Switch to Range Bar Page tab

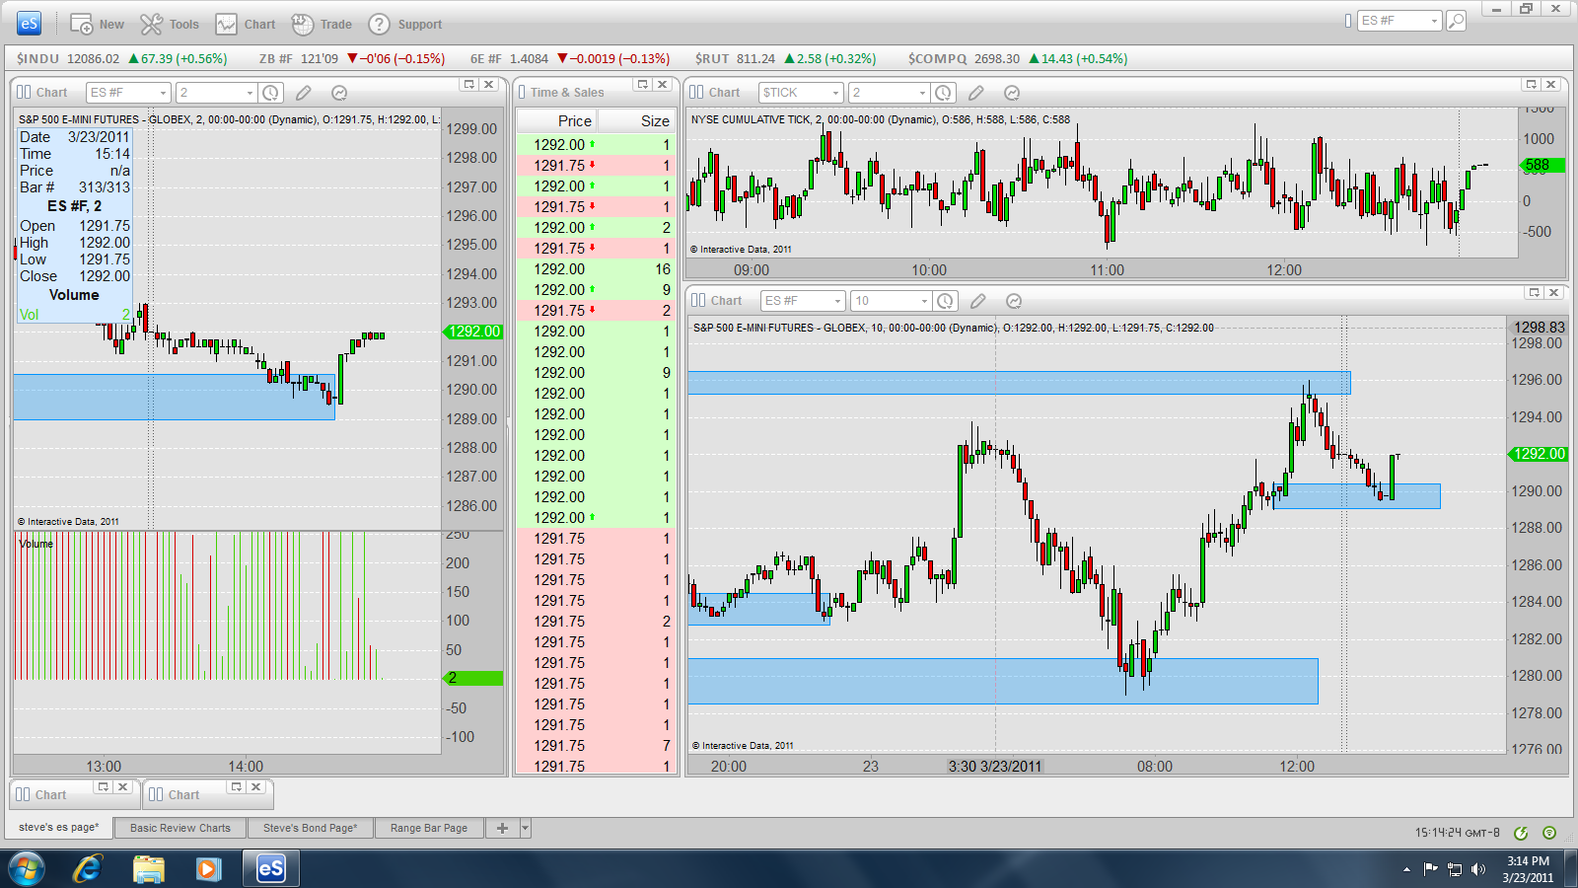pos(429,828)
